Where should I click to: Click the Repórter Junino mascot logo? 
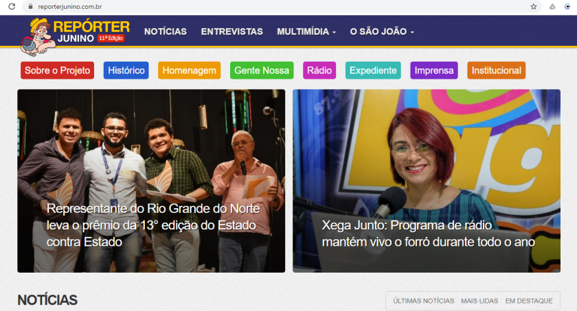click(38, 37)
